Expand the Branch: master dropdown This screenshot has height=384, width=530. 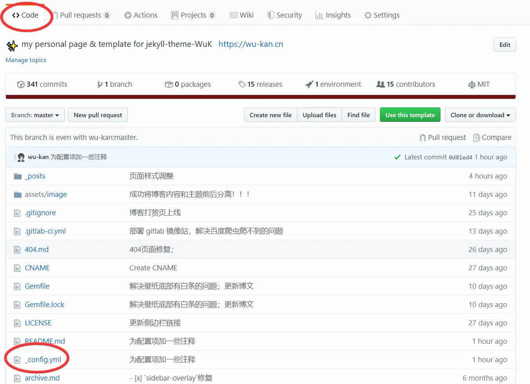tap(35, 115)
